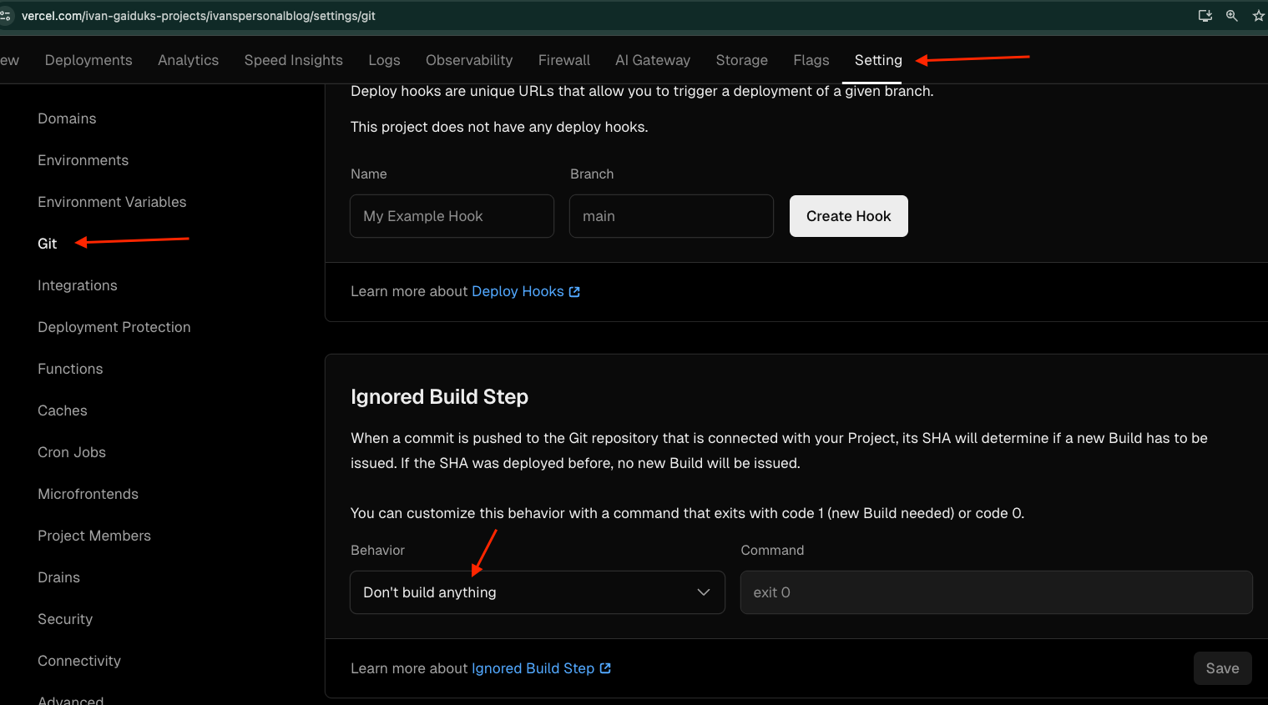This screenshot has width=1268, height=705.
Task: Switch to the Deployments tab
Action: pyautogui.click(x=88, y=59)
